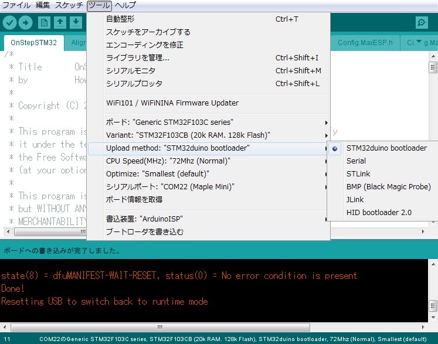Switch to the OnStepSTM32 tab

(x=34, y=43)
